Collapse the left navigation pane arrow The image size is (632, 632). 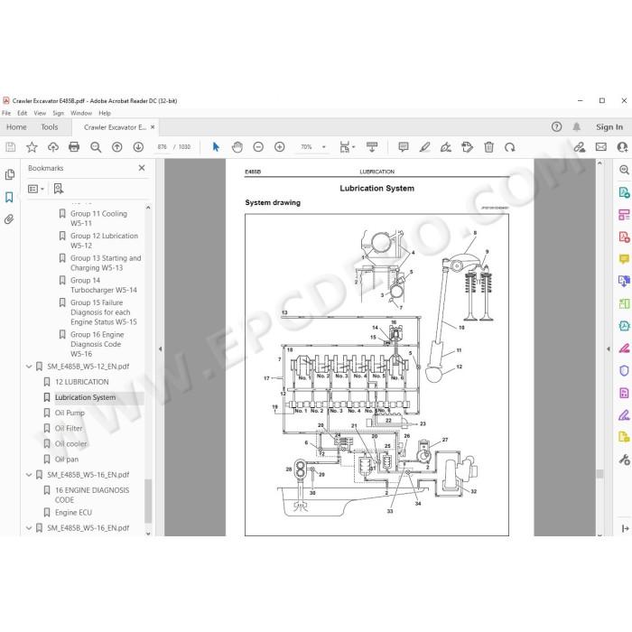tap(160, 349)
